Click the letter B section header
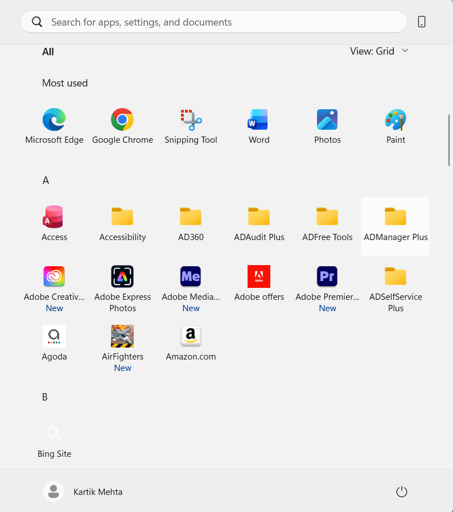The width and height of the screenshot is (453, 512). 45,397
